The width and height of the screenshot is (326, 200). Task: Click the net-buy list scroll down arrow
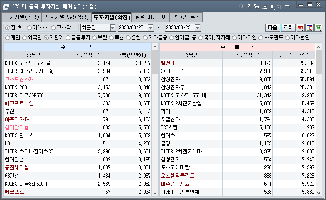(318, 193)
